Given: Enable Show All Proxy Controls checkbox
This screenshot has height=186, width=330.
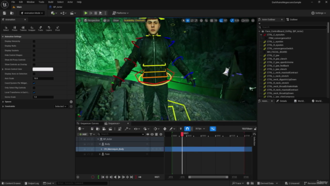Looking at the screenshot, I should tap(34, 60).
